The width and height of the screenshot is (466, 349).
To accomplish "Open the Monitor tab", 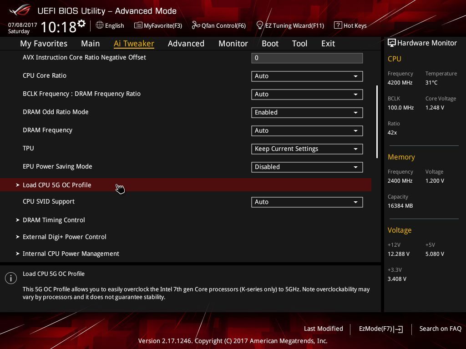I will (x=233, y=44).
